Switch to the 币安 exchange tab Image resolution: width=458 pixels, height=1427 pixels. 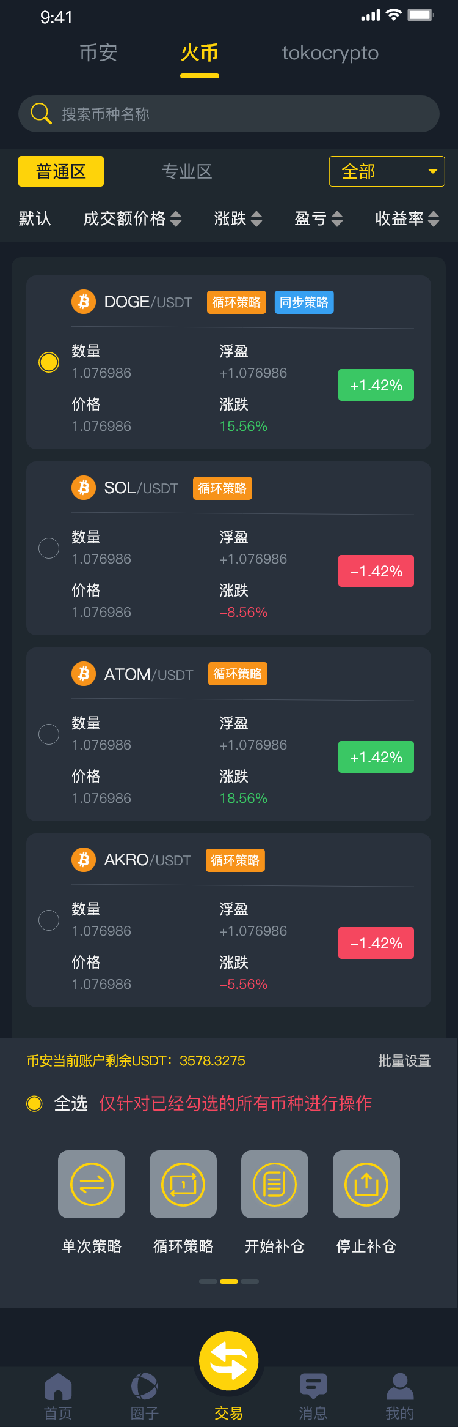click(x=98, y=53)
